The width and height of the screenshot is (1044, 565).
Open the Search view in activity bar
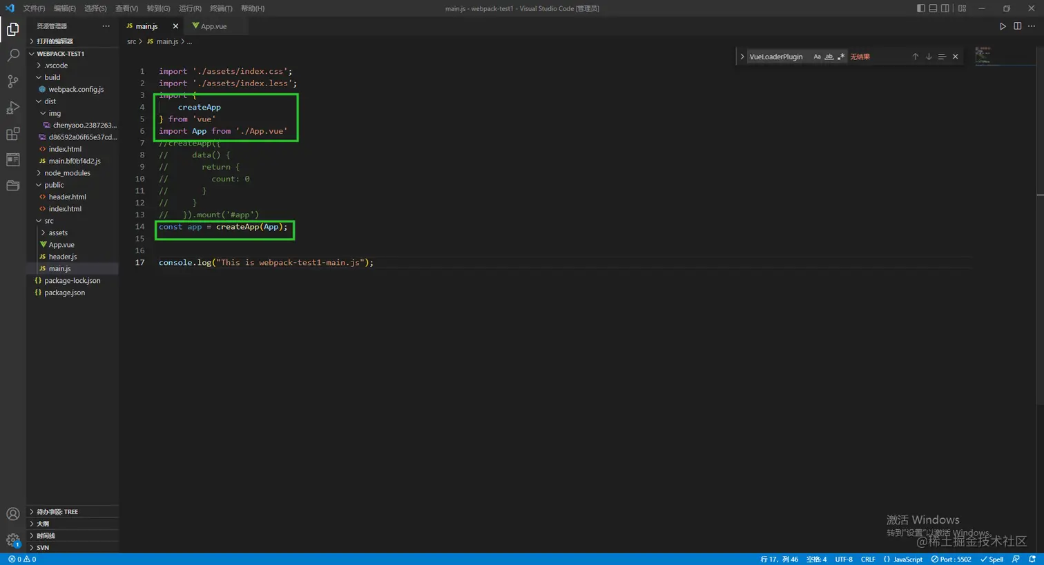[x=12, y=55]
